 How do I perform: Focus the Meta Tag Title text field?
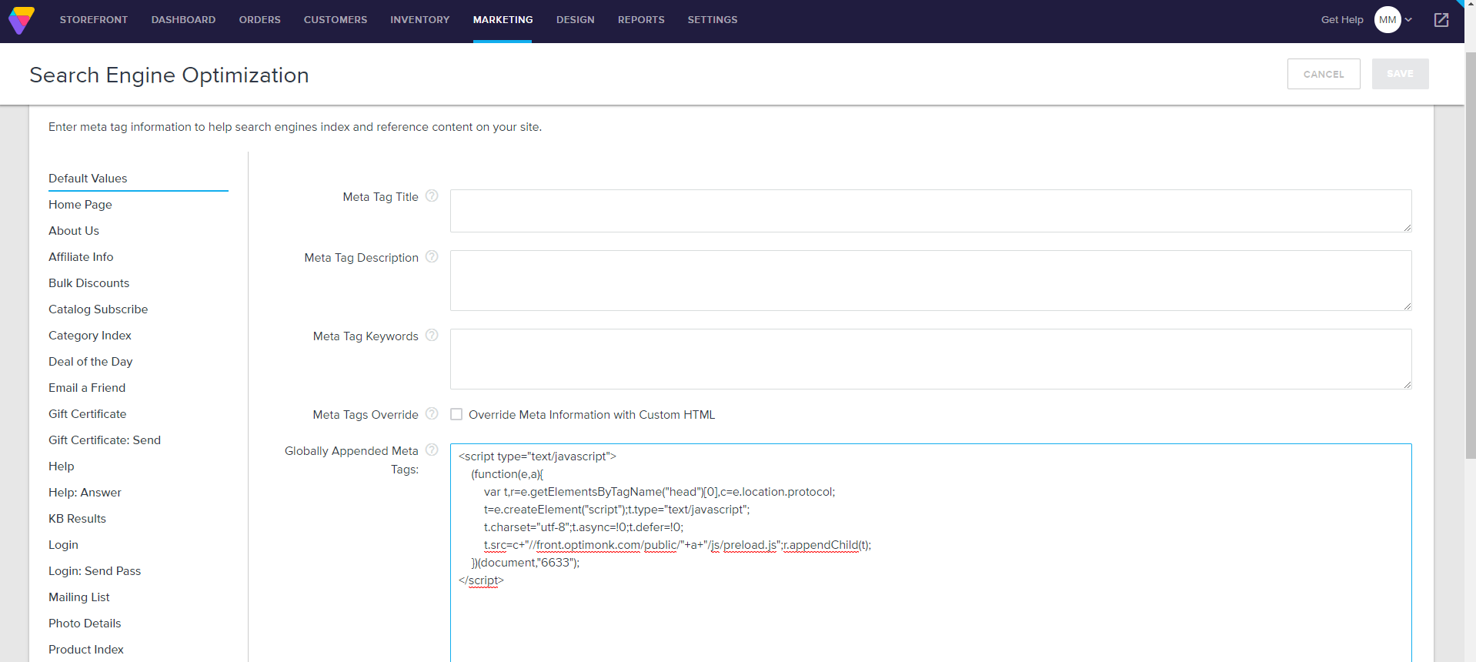[930, 211]
